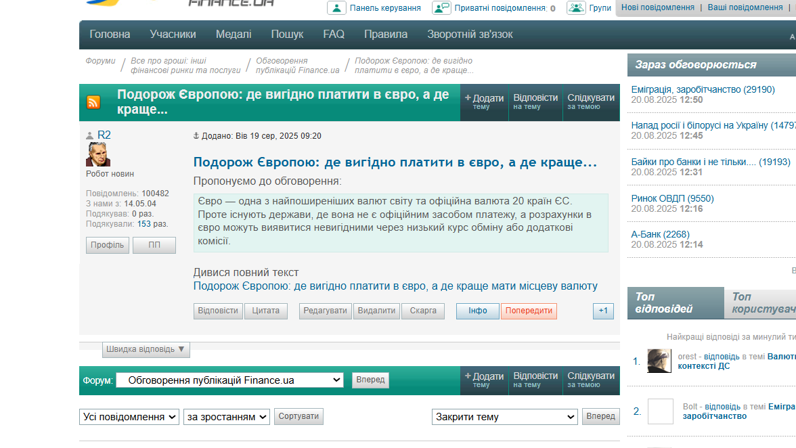Open Пошук menu item
Image resolution: width=796 pixels, height=448 pixels.
click(x=287, y=35)
